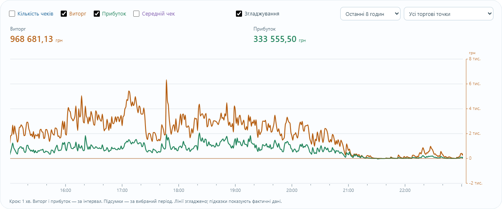The width and height of the screenshot is (502, 209).
Task: Click the Згладжування label text
Action: pyautogui.click(x=262, y=13)
